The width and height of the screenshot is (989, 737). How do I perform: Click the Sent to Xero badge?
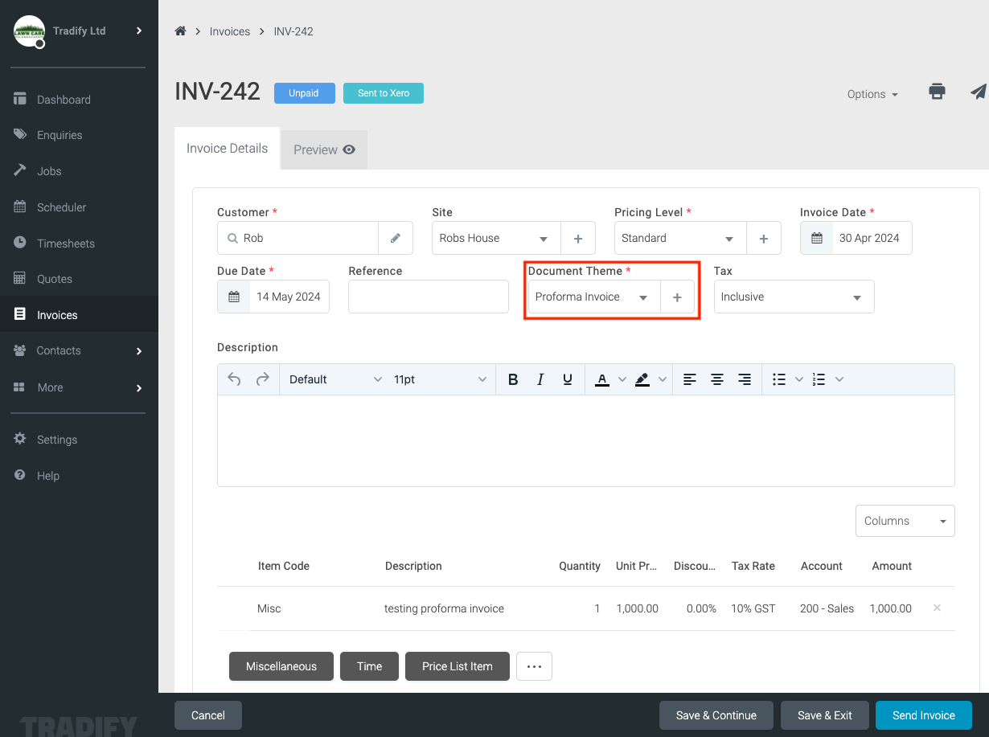[x=384, y=93]
